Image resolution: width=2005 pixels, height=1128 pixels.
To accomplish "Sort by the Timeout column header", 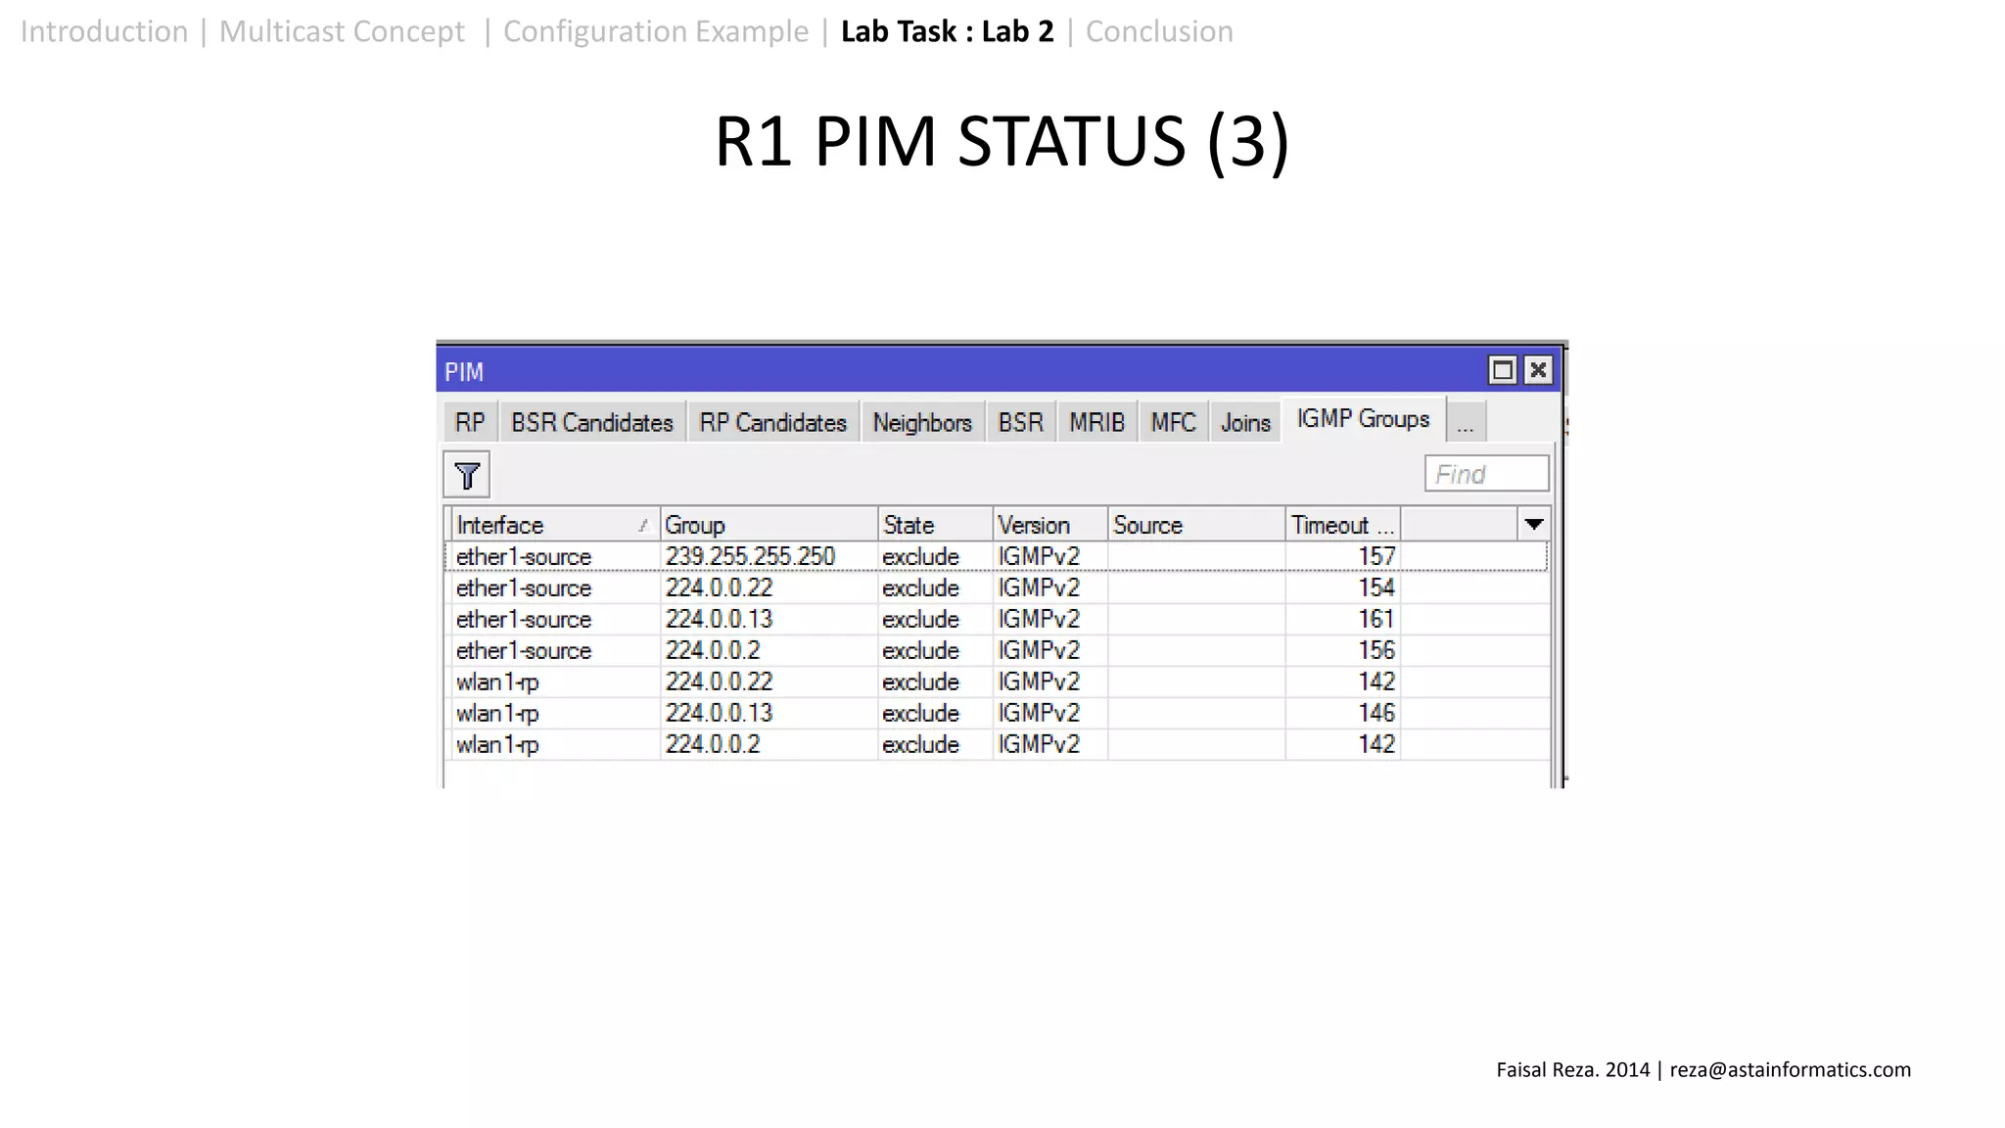I will pos(1342,525).
